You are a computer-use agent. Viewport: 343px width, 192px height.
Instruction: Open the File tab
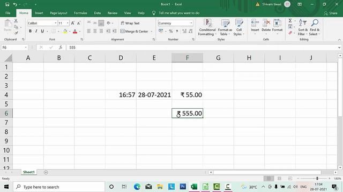[x=8, y=13]
